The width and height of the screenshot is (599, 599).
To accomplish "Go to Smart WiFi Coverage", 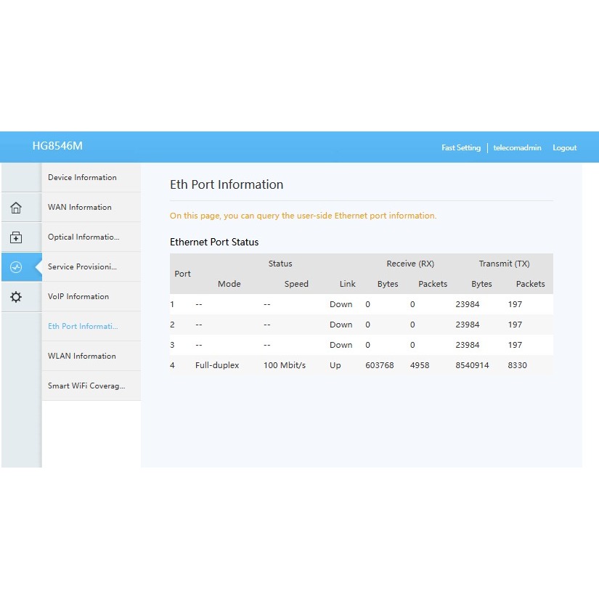I will [86, 386].
